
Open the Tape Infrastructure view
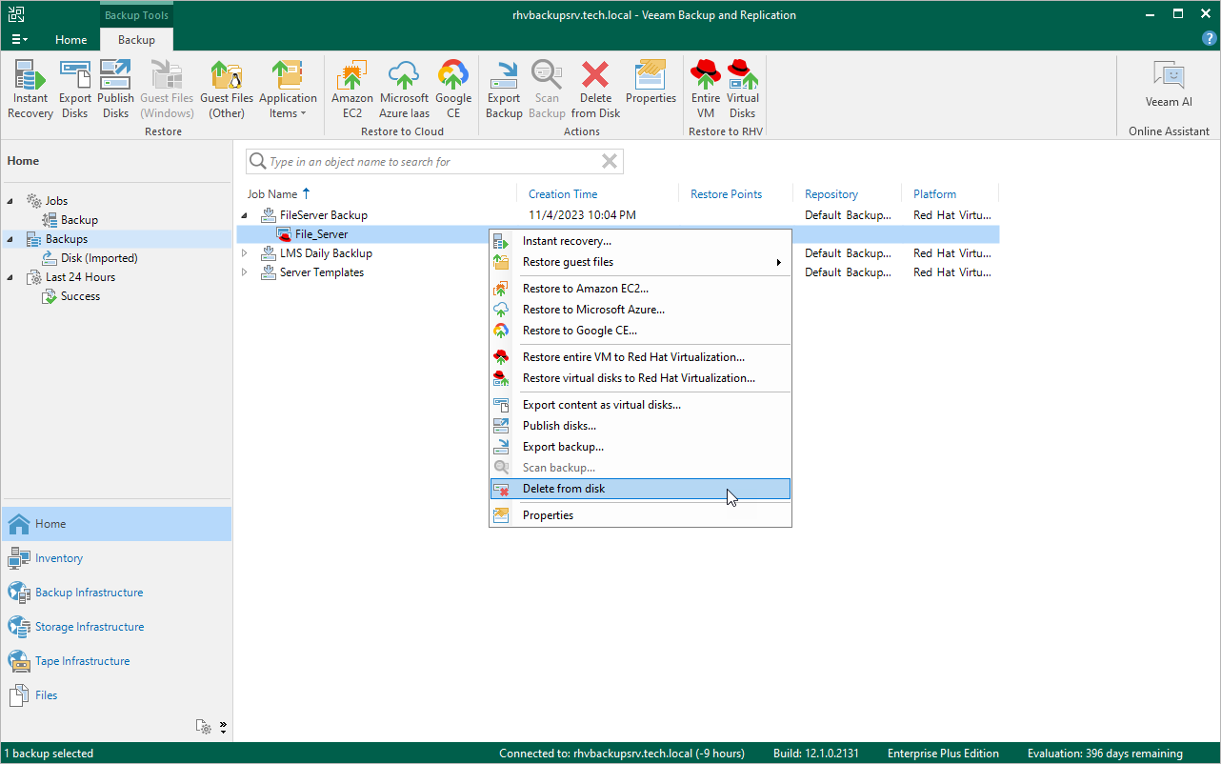116,661
